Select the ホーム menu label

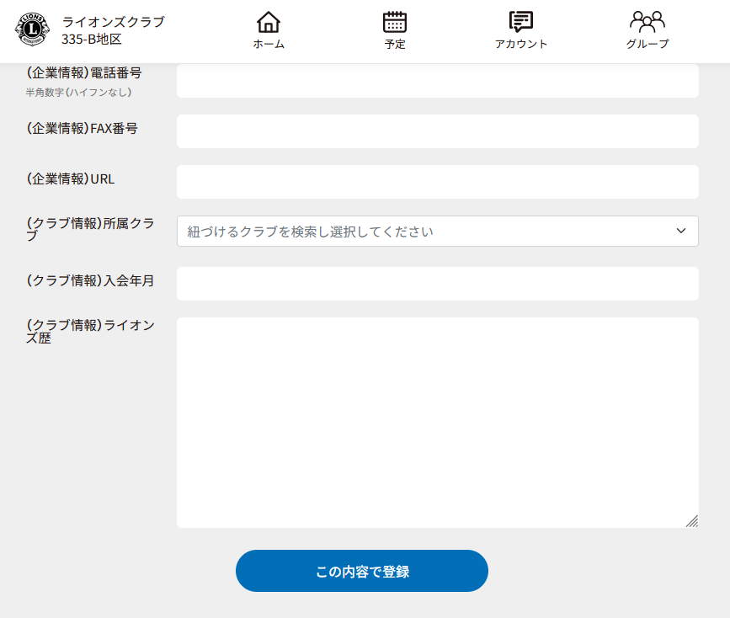(x=269, y=45)
